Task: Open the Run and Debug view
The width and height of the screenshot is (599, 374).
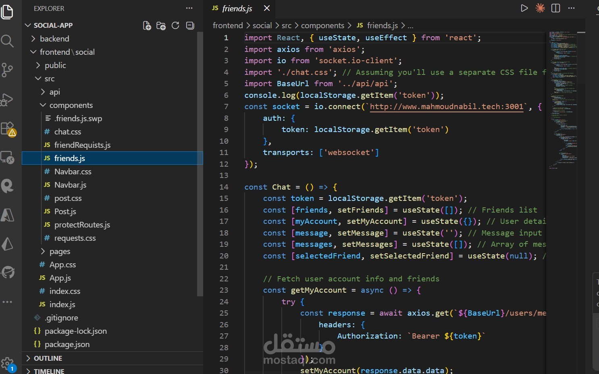Action: click(8, 99)
